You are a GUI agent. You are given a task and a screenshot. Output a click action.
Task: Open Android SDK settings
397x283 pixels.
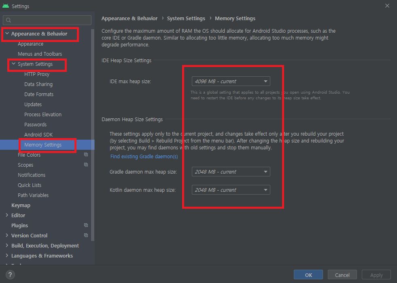[x=38, y=135]
